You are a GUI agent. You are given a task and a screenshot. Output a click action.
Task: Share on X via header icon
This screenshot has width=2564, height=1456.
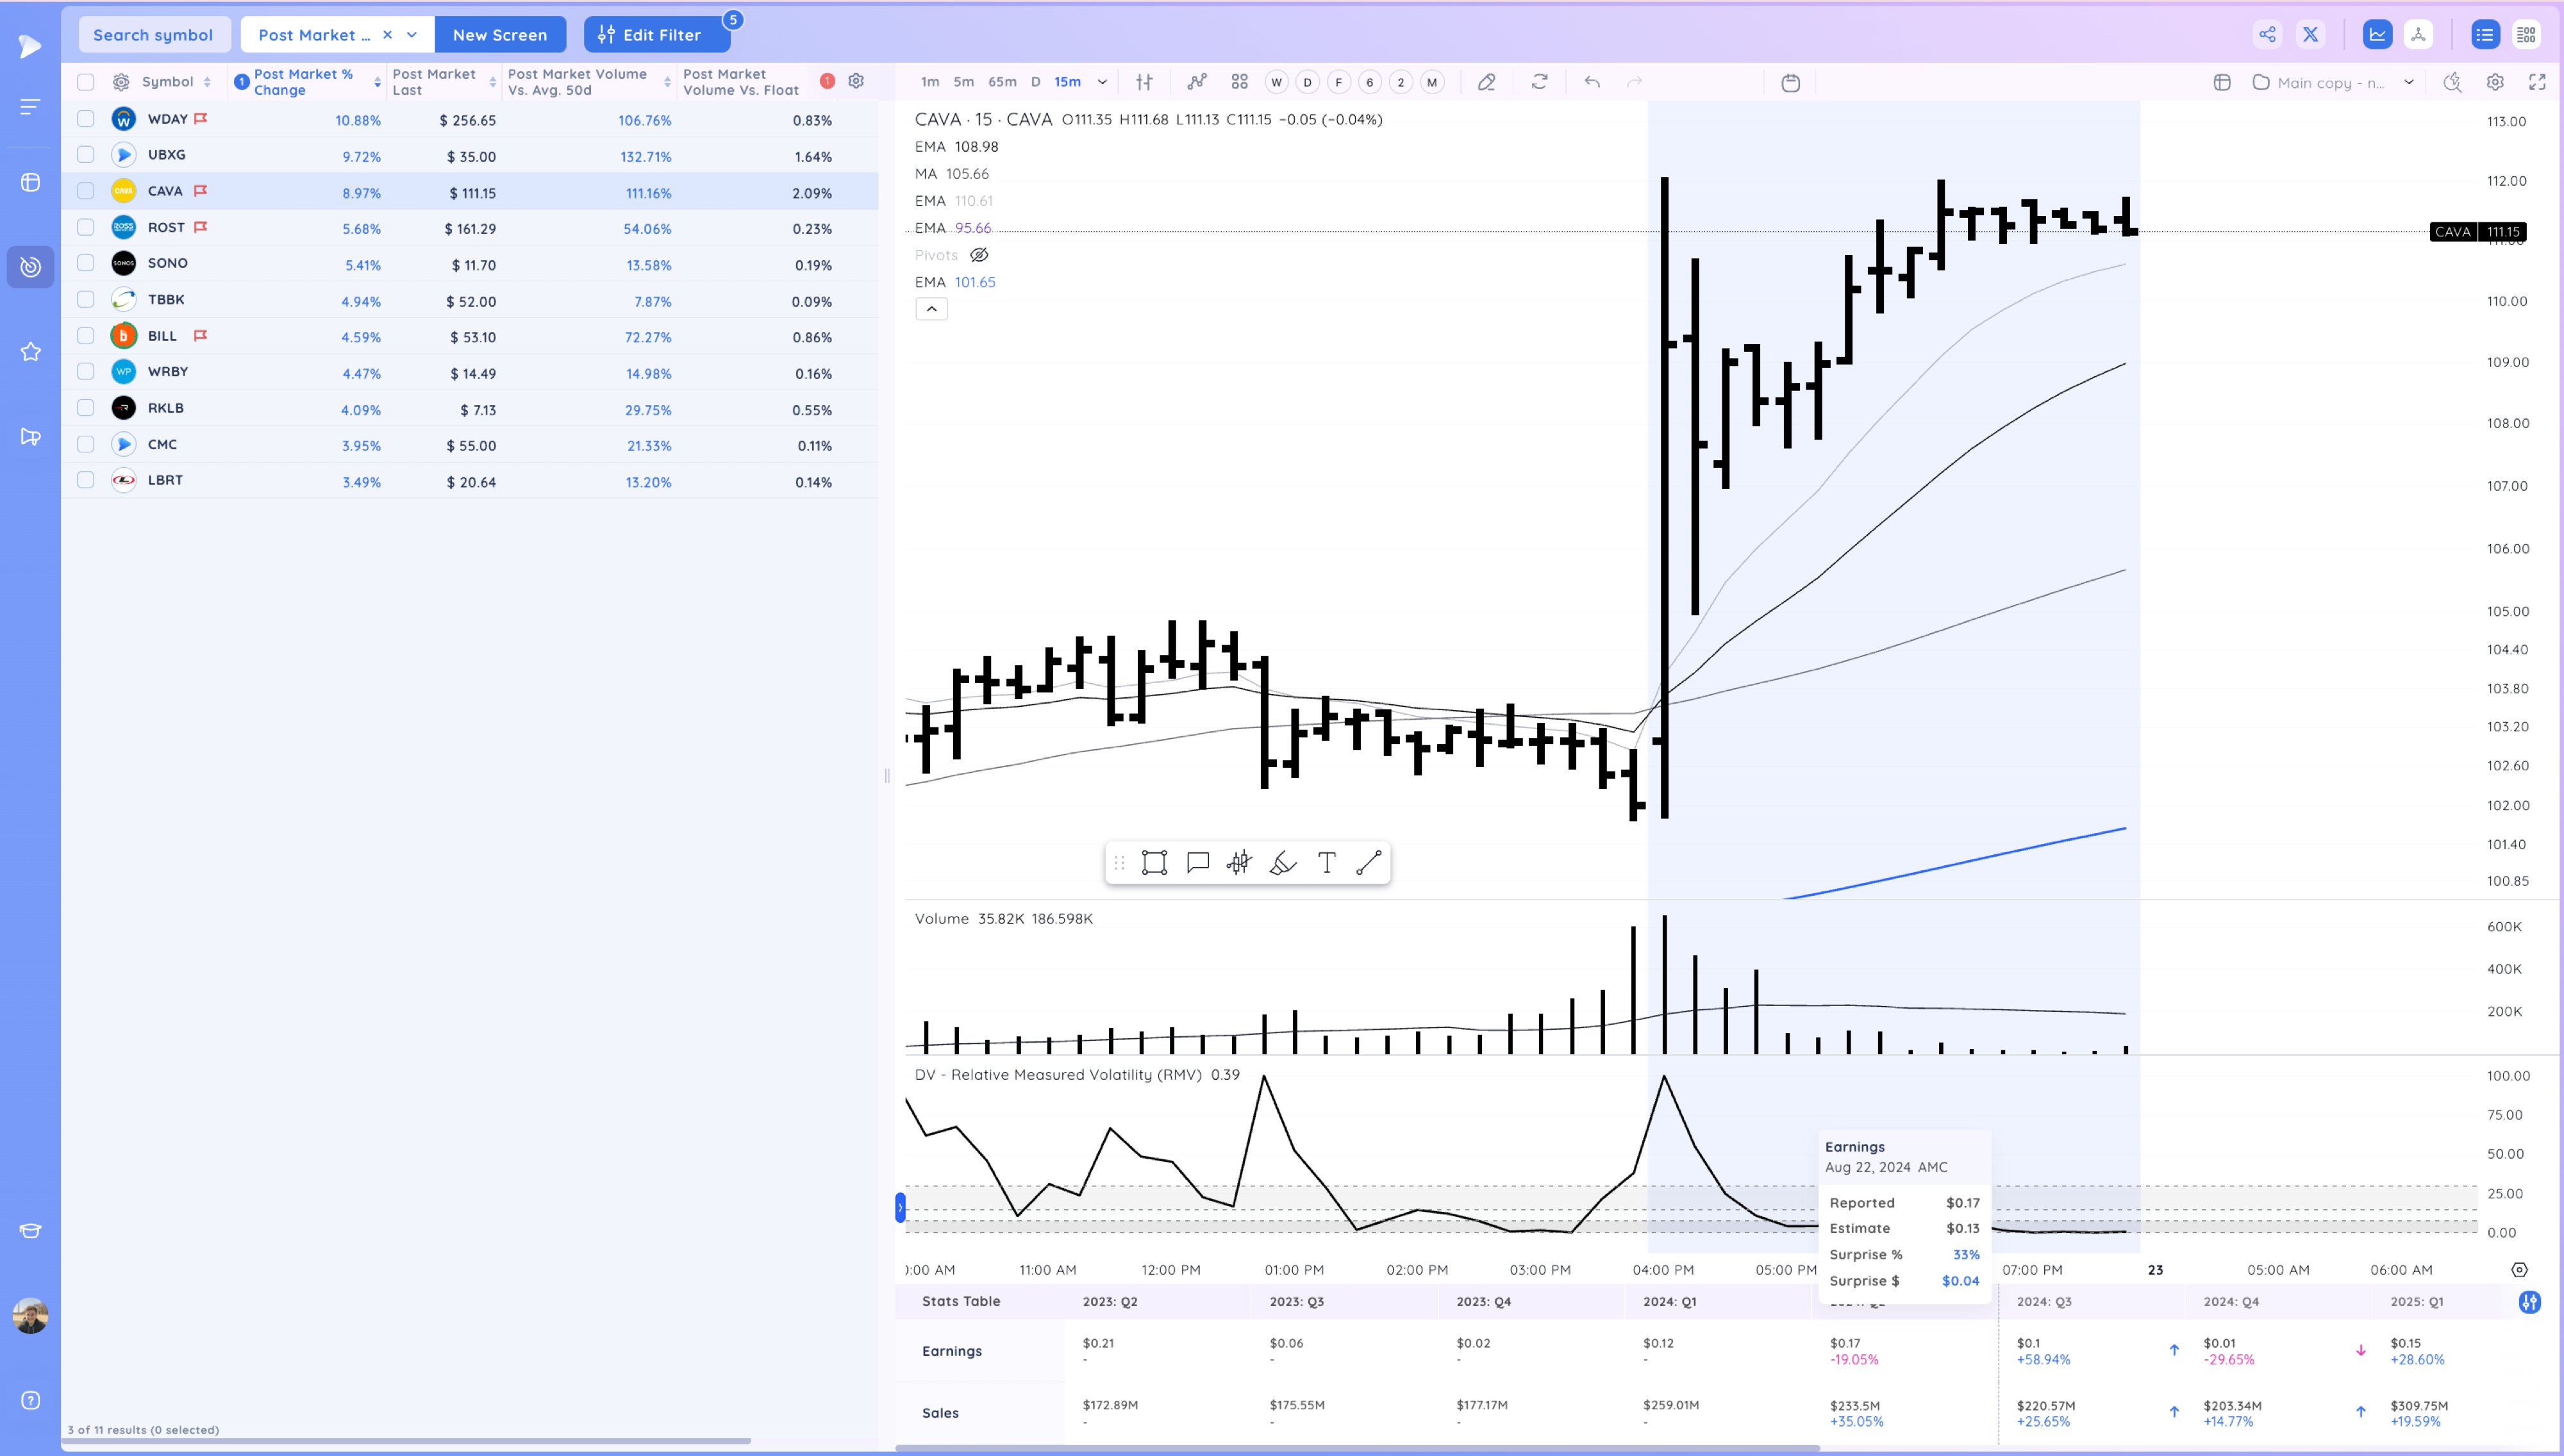(x=2311, y=34)
